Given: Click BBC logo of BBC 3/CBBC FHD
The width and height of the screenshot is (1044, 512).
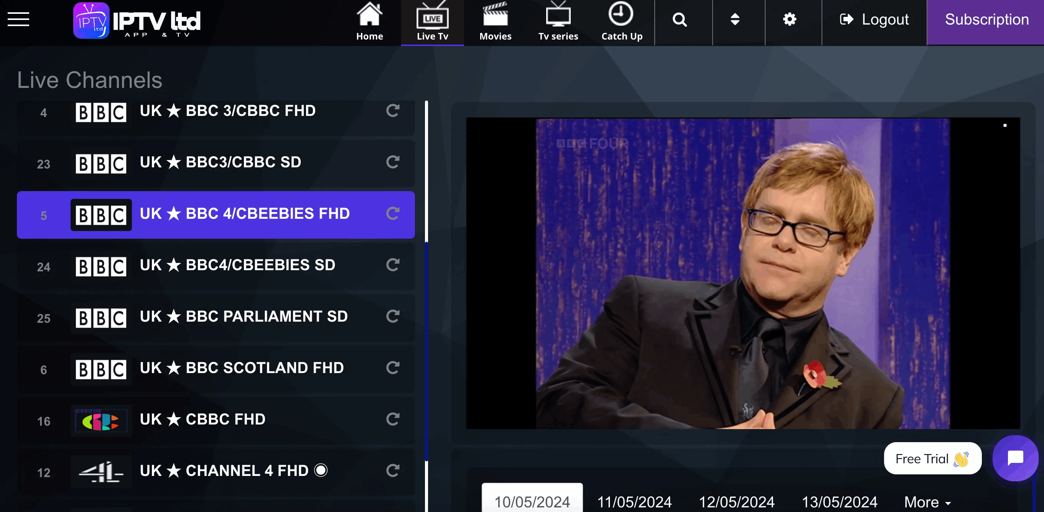Looking at the screenshot, I should [101, 112].
